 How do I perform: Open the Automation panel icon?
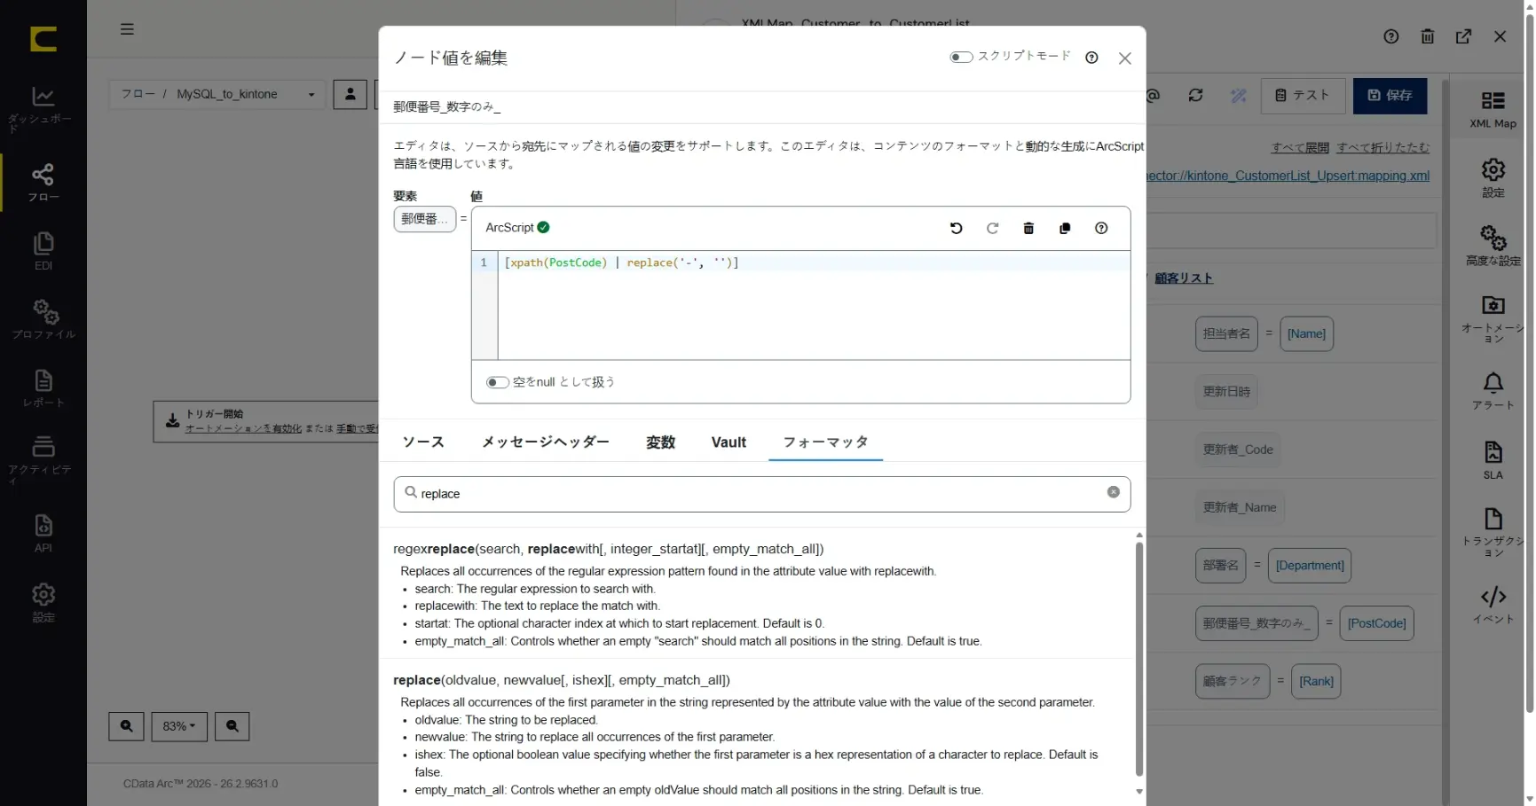[x=1493, y=319]
